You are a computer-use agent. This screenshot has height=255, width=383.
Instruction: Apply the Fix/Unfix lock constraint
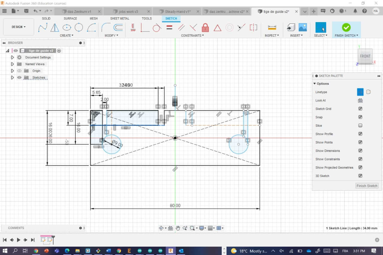(205, 28)
